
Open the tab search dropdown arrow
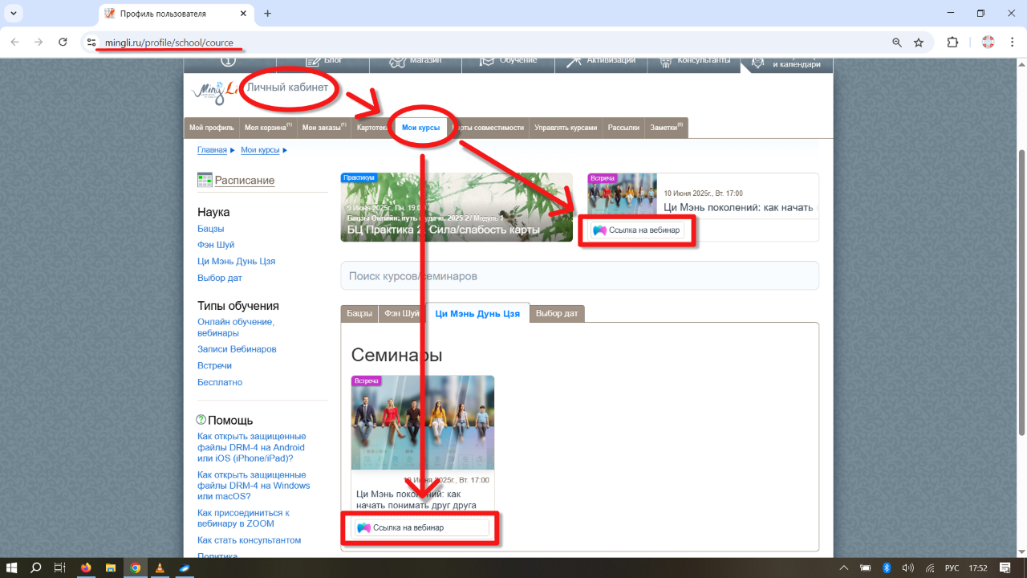coord(13,14)
